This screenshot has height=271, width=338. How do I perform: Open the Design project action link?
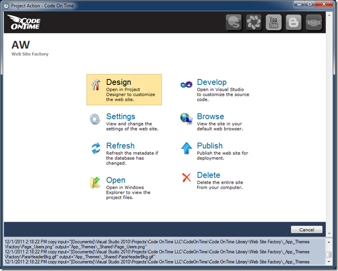click(x=118, y=82)
